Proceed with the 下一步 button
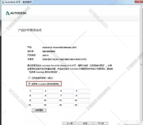The height and width of the screenshot is (125, 143). point(101,123)
